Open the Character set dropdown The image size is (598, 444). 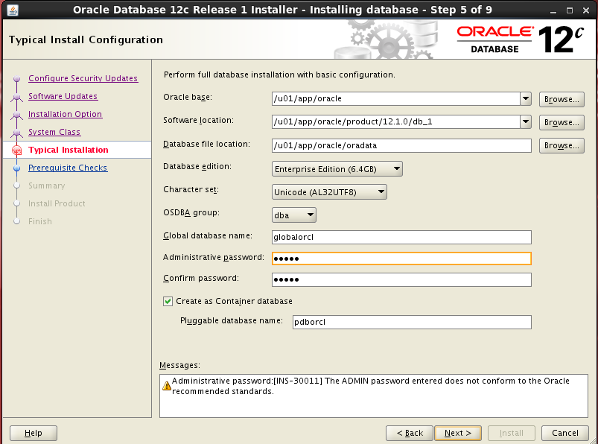[329, 192]
